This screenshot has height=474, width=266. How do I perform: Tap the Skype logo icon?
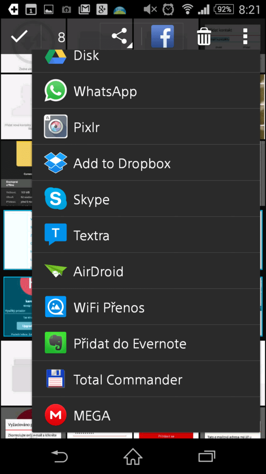tap(56, 199)
